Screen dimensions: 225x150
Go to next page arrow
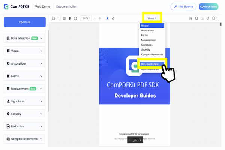click(x=141, y=140)
